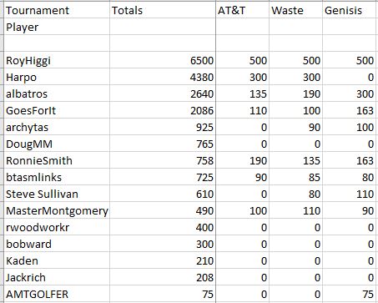Click the Genisis header cell
Screen dimensions: 378x303
pos(350,10)
